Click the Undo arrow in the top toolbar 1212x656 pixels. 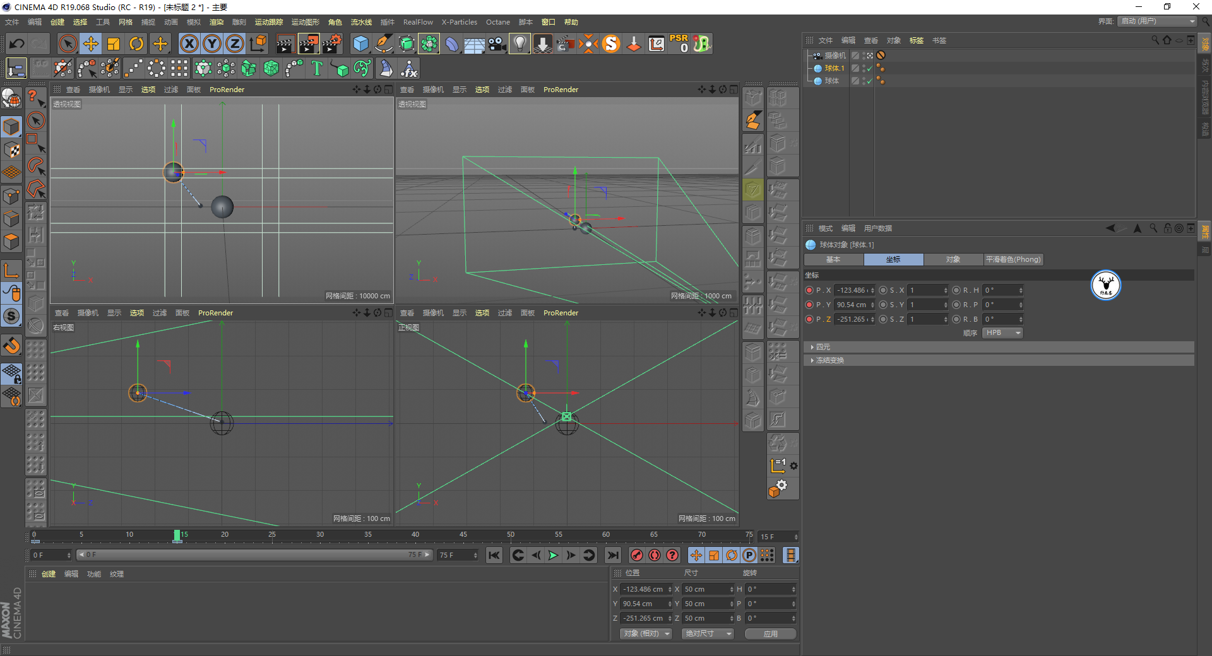(x=17, y=44)
